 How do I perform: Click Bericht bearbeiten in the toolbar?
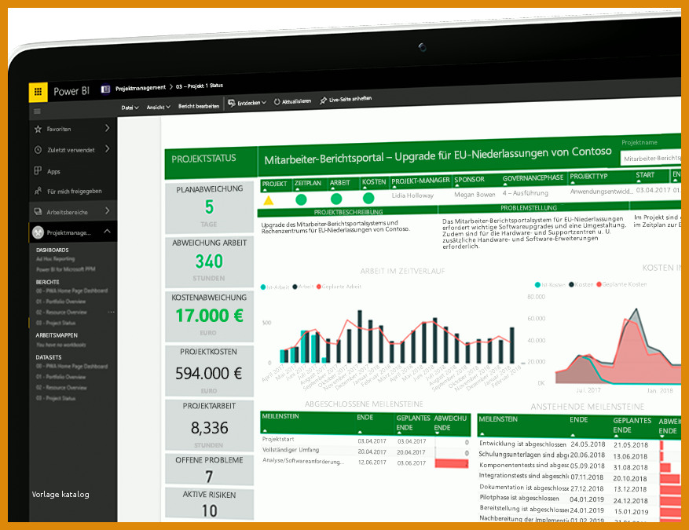[x=199, y=106]
